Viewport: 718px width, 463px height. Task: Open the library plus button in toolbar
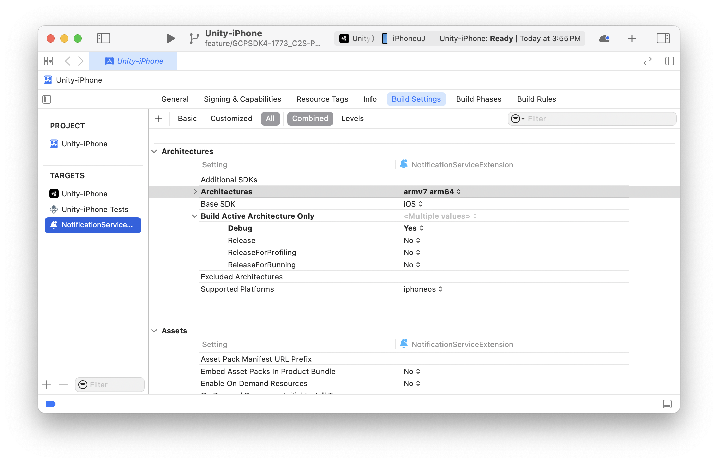tap(632, 38)
